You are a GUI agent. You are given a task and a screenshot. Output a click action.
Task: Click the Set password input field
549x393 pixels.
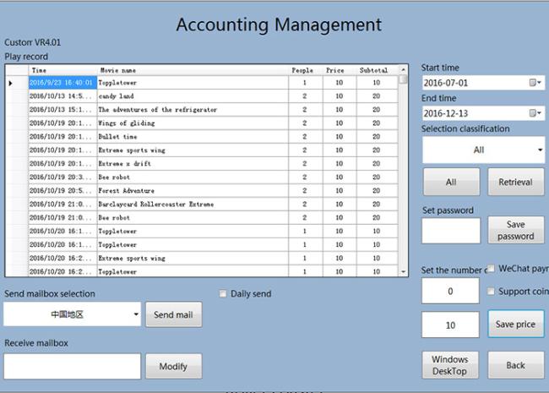click(x=451, y=231)
